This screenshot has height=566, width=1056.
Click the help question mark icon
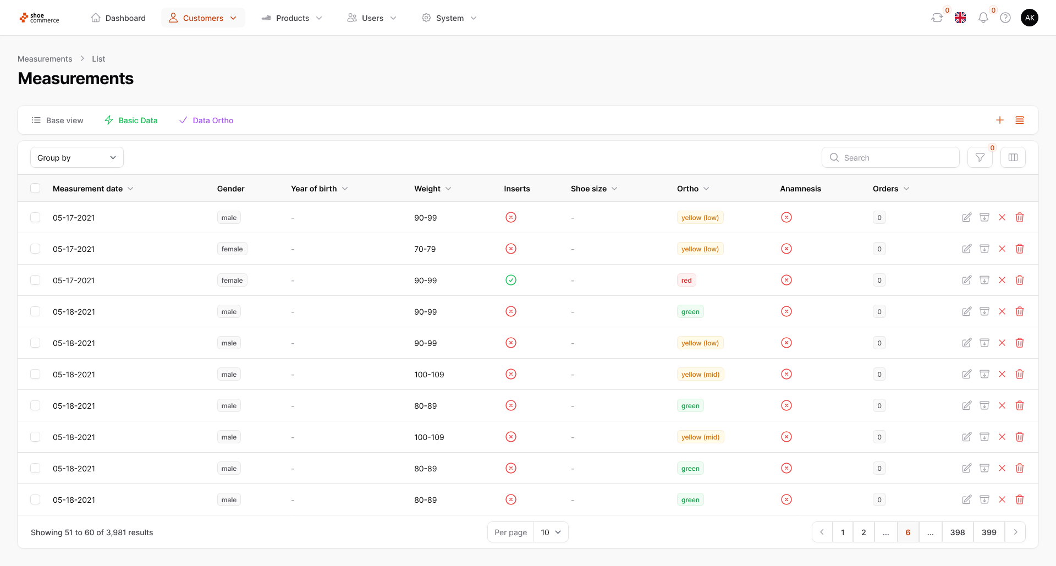1005,18
